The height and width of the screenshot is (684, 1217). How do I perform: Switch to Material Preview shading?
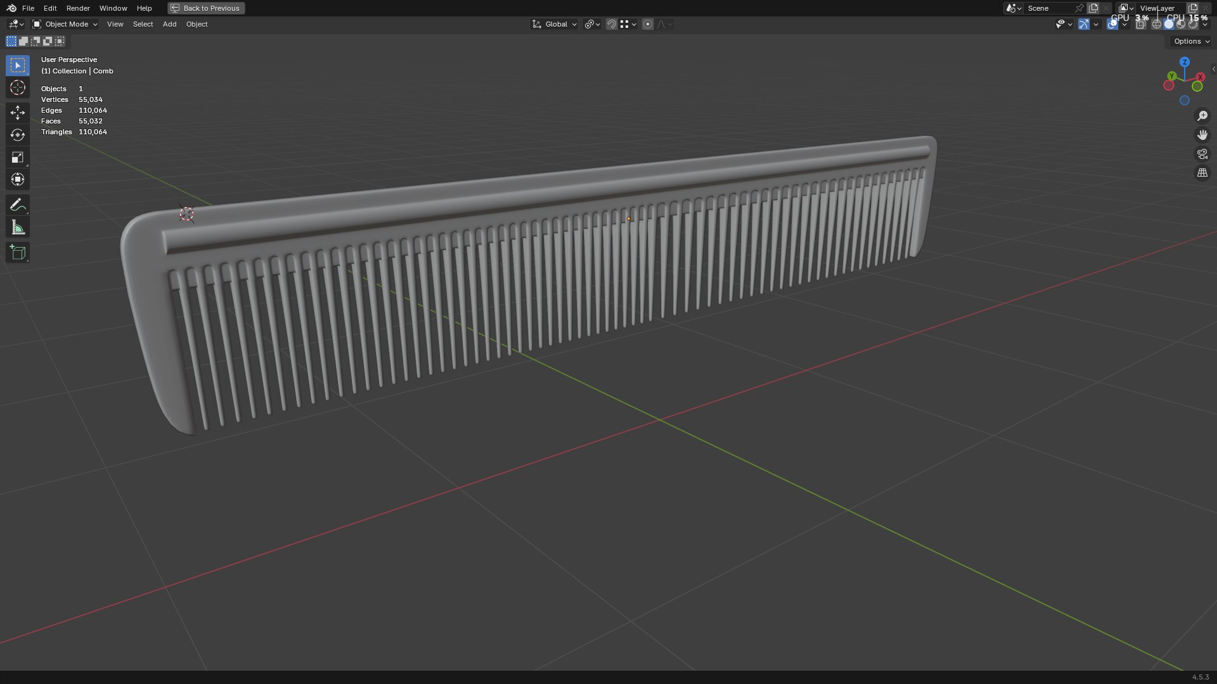tap(1181, 24)
